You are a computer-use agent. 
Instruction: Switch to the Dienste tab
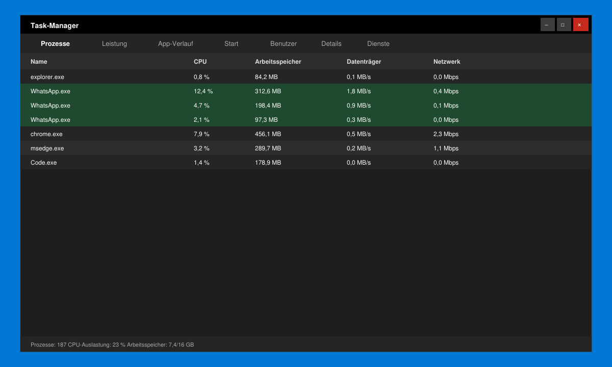[x=378, y=44]
